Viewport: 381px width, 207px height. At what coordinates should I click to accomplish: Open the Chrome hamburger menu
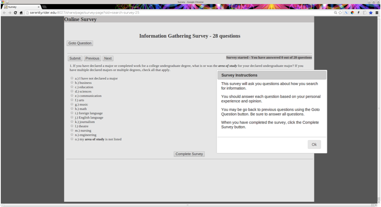point(377,13)
